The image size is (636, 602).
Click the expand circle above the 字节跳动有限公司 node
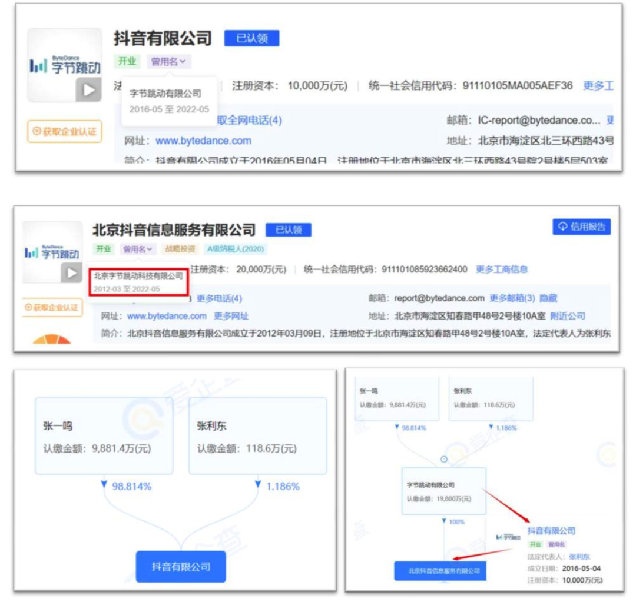(x=444, y=460)
